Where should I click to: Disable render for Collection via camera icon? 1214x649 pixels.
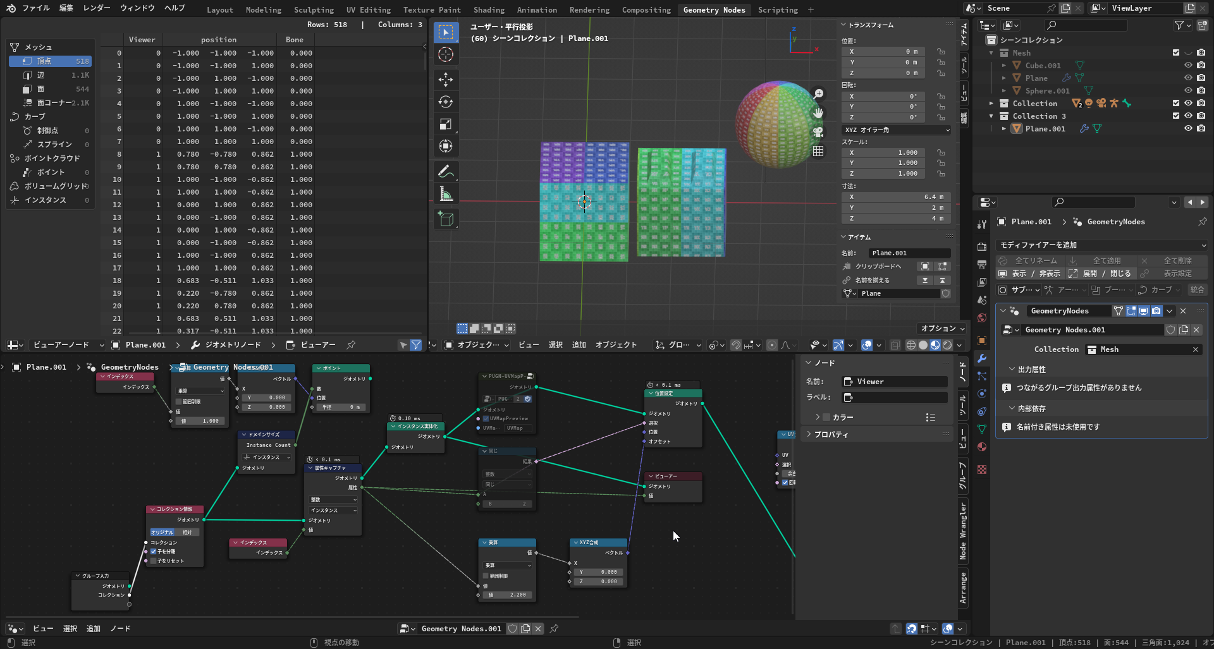[x=1201, y=104]
